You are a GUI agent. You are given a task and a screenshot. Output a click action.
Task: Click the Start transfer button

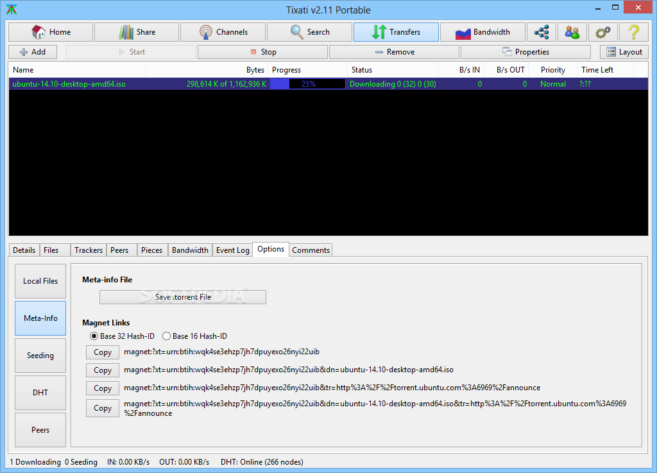[x=131, y=52]
